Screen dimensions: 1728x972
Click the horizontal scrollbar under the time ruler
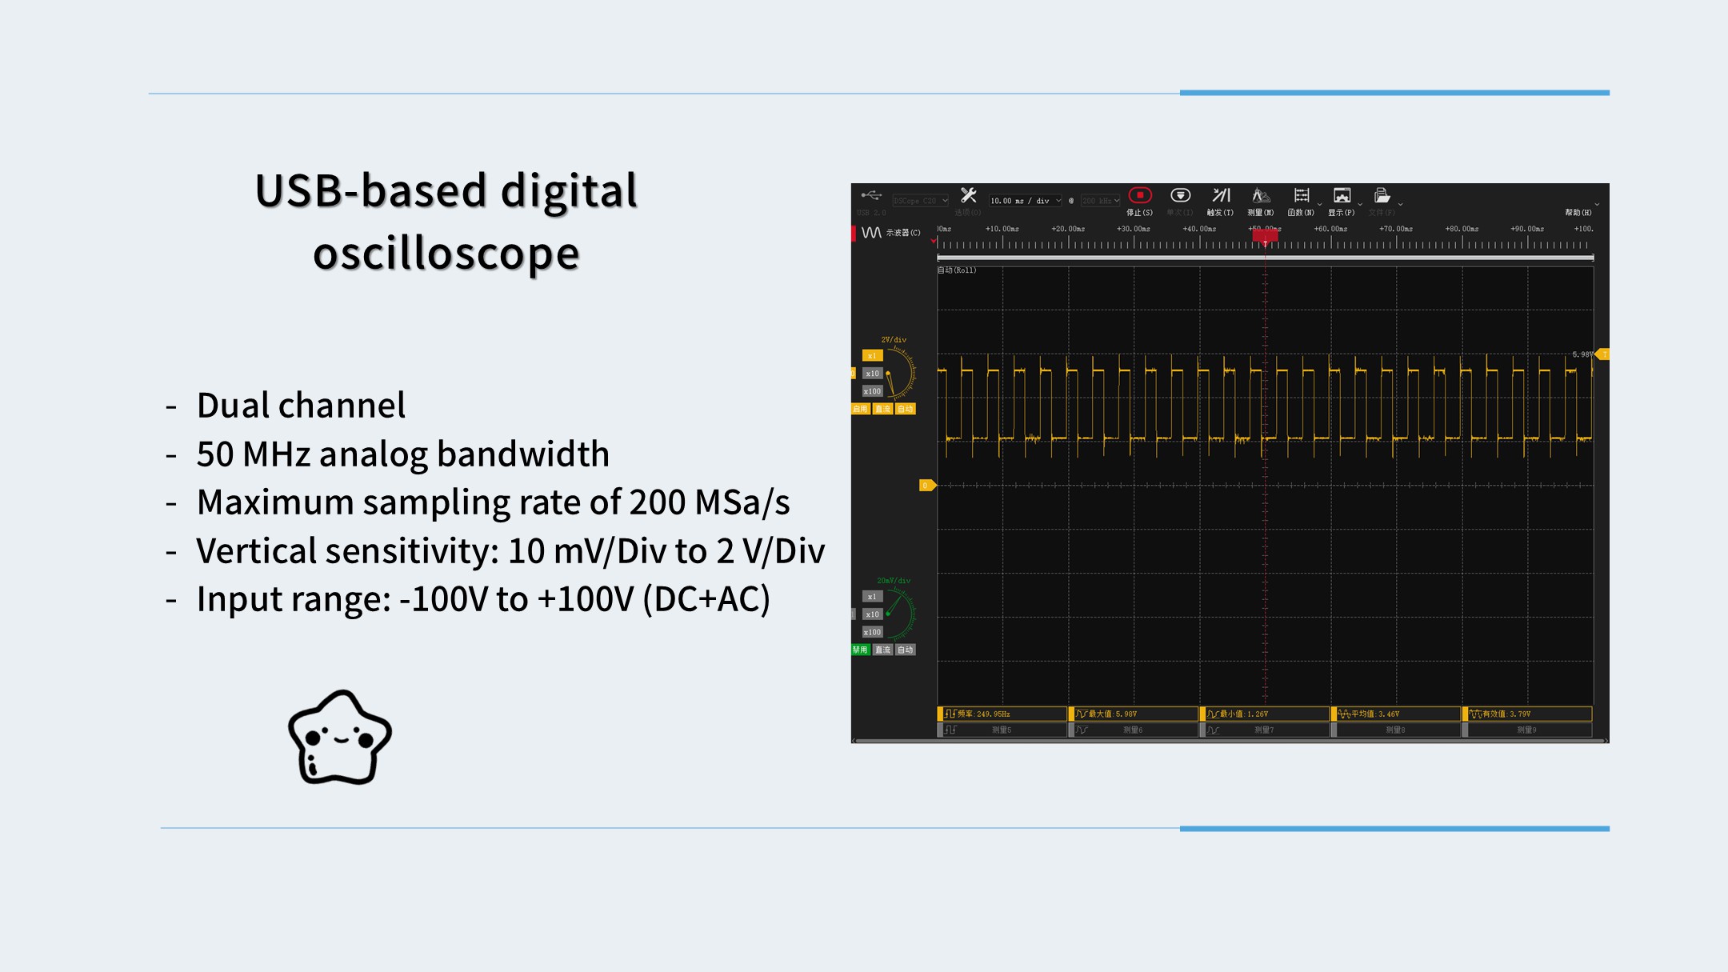pyautogui.click(x=1266, y=258)
